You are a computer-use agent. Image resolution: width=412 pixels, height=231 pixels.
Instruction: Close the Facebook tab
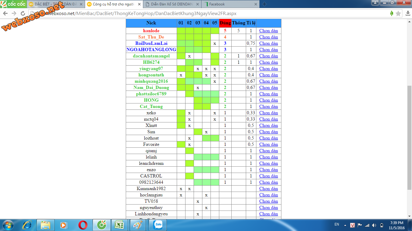click(x=255, y=4)
